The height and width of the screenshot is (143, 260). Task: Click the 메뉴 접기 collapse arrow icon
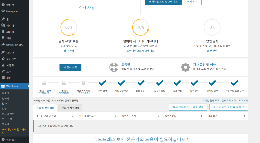3,139
